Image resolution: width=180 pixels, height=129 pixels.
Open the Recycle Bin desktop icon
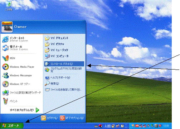[x=9, y=5]
